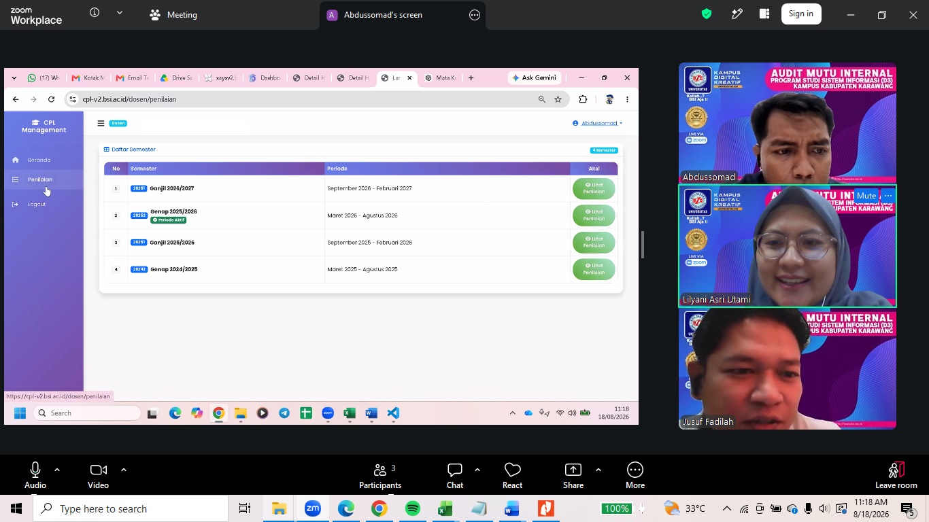This screenshot has height=522, width=929.
Task: Click zoom magnifier icon in address bar
Action: 542,99
